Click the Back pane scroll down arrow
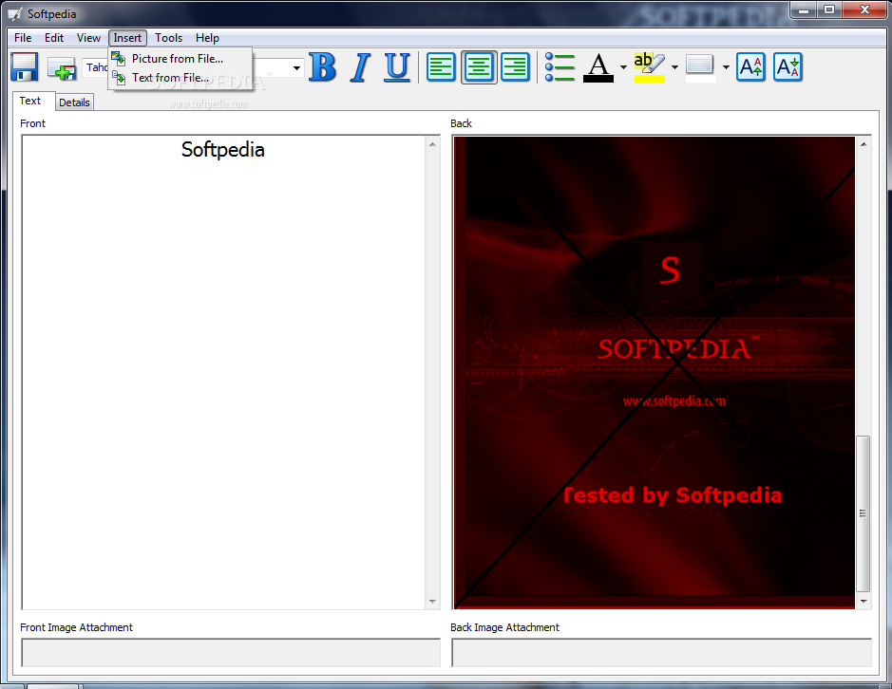892x689 pixels. tap(864, 602)
